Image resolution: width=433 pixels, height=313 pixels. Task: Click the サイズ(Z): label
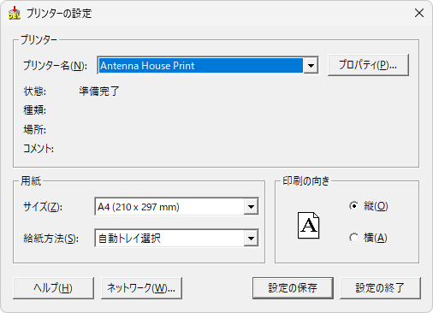pos(43,207)
